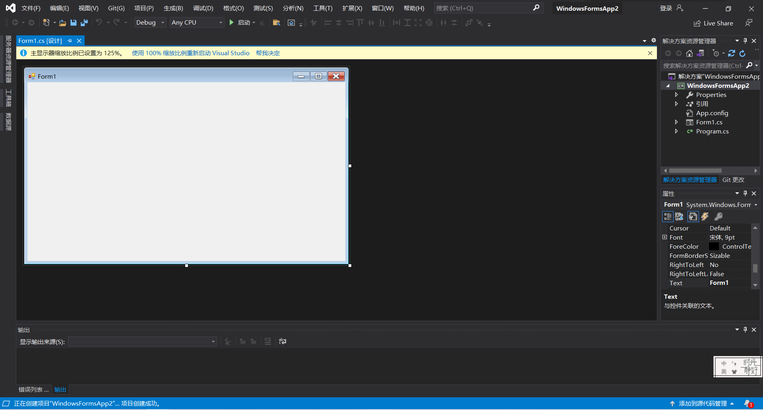The width and height of the screenshot is (763, 410).
Task: Pin the 输出 output panel
Action: pyautogui.click(x=745, y=329)
